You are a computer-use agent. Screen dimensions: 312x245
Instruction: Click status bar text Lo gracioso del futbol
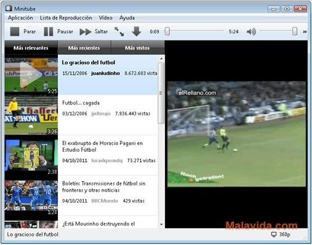pyautogui.click(x=33, y=235)
